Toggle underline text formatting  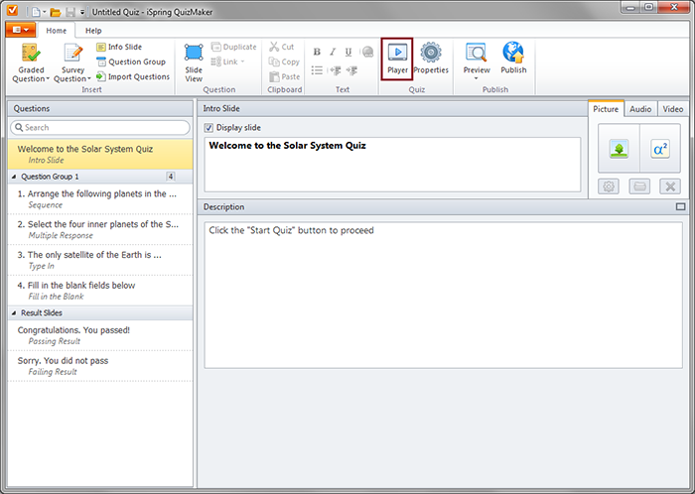tap(348, 52)
